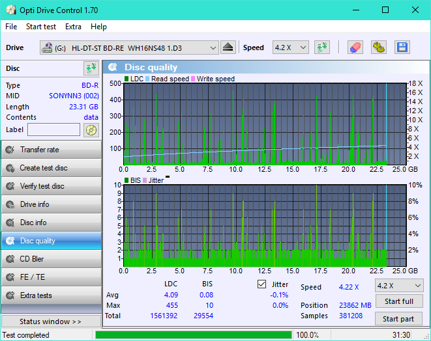This screenshot has width=431, height=341.
Task: Click the Samples value 381208
Action: [351, 316]
